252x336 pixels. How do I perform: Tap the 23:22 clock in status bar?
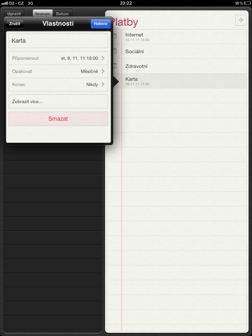pyautogui.click(x=126, y=3)
